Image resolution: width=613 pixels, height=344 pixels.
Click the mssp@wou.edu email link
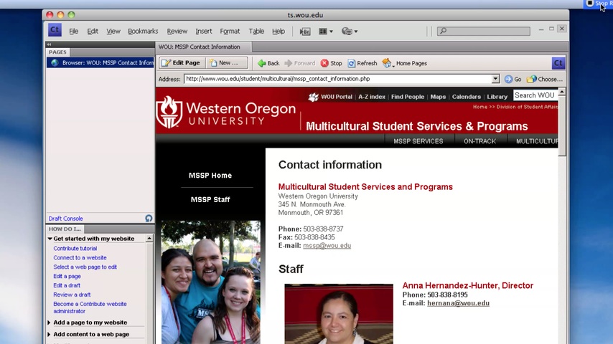(327, 246)
